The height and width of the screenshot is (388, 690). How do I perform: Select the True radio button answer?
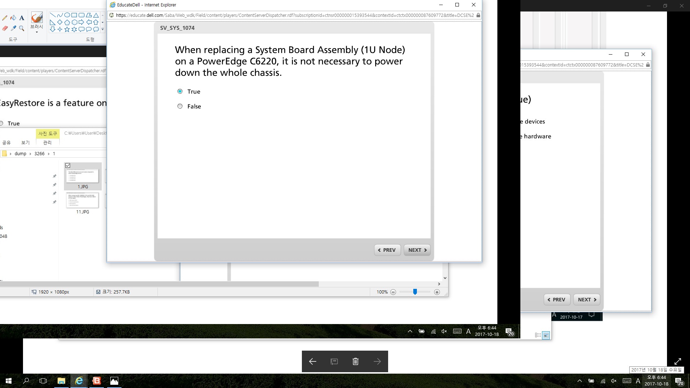tap(180, 91)
